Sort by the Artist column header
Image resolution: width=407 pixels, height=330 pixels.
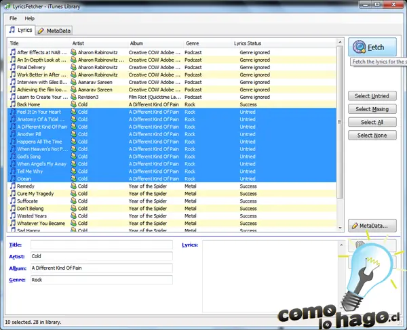(78, 43)
